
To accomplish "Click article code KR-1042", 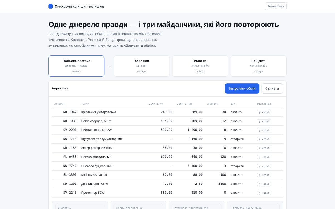I will pos(70,112).
